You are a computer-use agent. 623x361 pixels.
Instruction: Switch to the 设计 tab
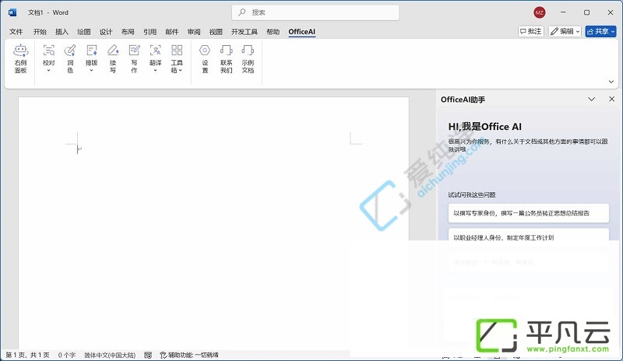click(106, 32)
